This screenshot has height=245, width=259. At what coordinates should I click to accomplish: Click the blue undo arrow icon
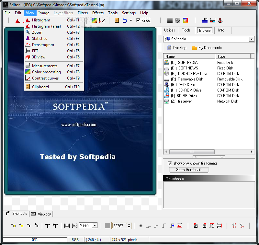point(125,20)
